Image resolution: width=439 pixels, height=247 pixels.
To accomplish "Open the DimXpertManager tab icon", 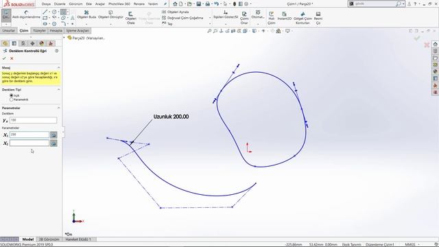I will point(32,43).
